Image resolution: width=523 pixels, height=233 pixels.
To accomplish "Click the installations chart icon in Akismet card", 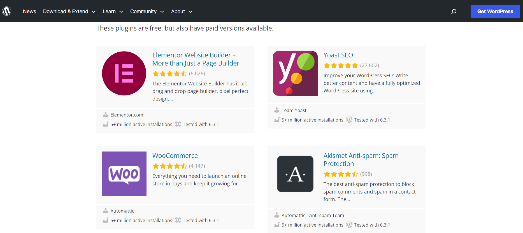I will [277, 225].
